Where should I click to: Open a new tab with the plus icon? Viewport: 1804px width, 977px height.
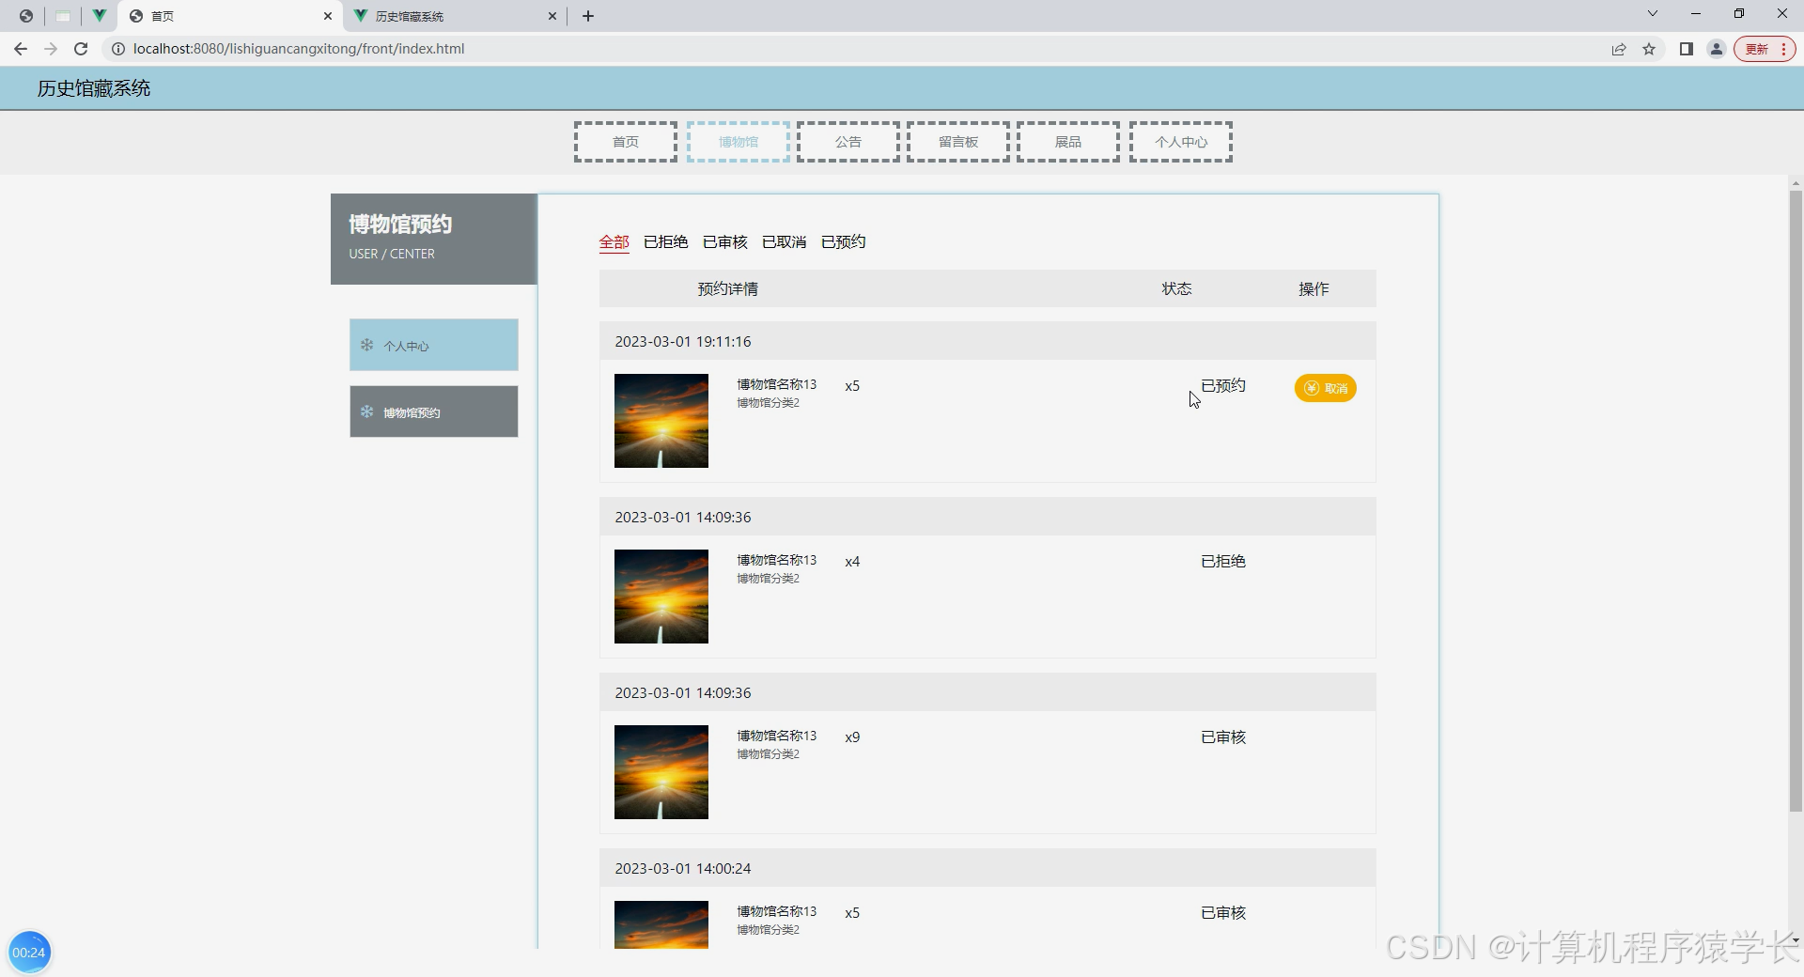coord(588,16)
